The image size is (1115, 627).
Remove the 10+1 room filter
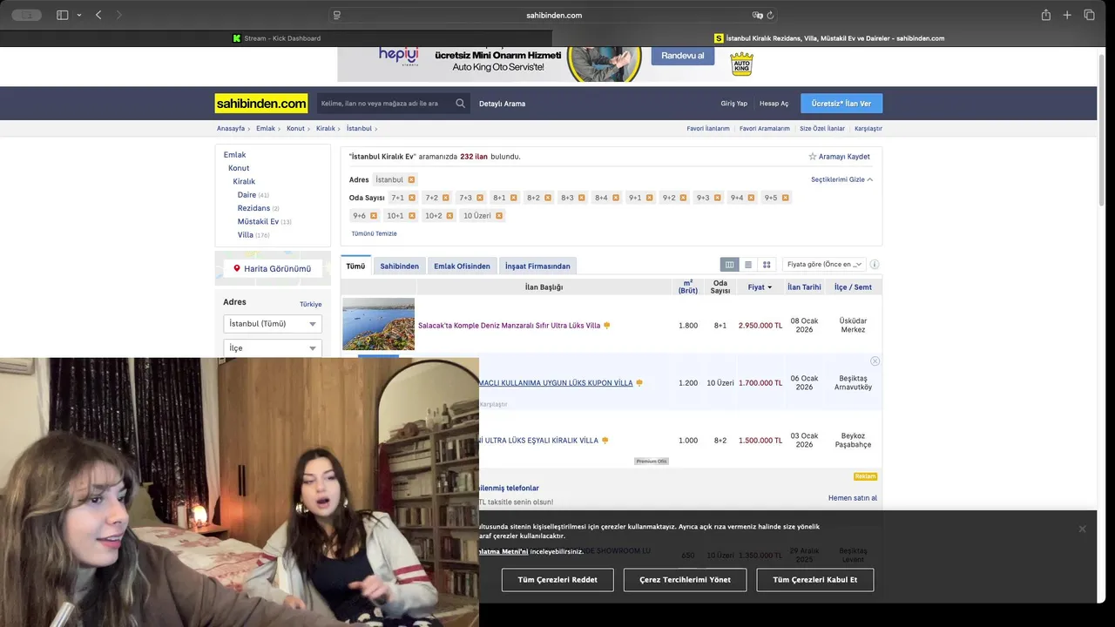(412, 216)
